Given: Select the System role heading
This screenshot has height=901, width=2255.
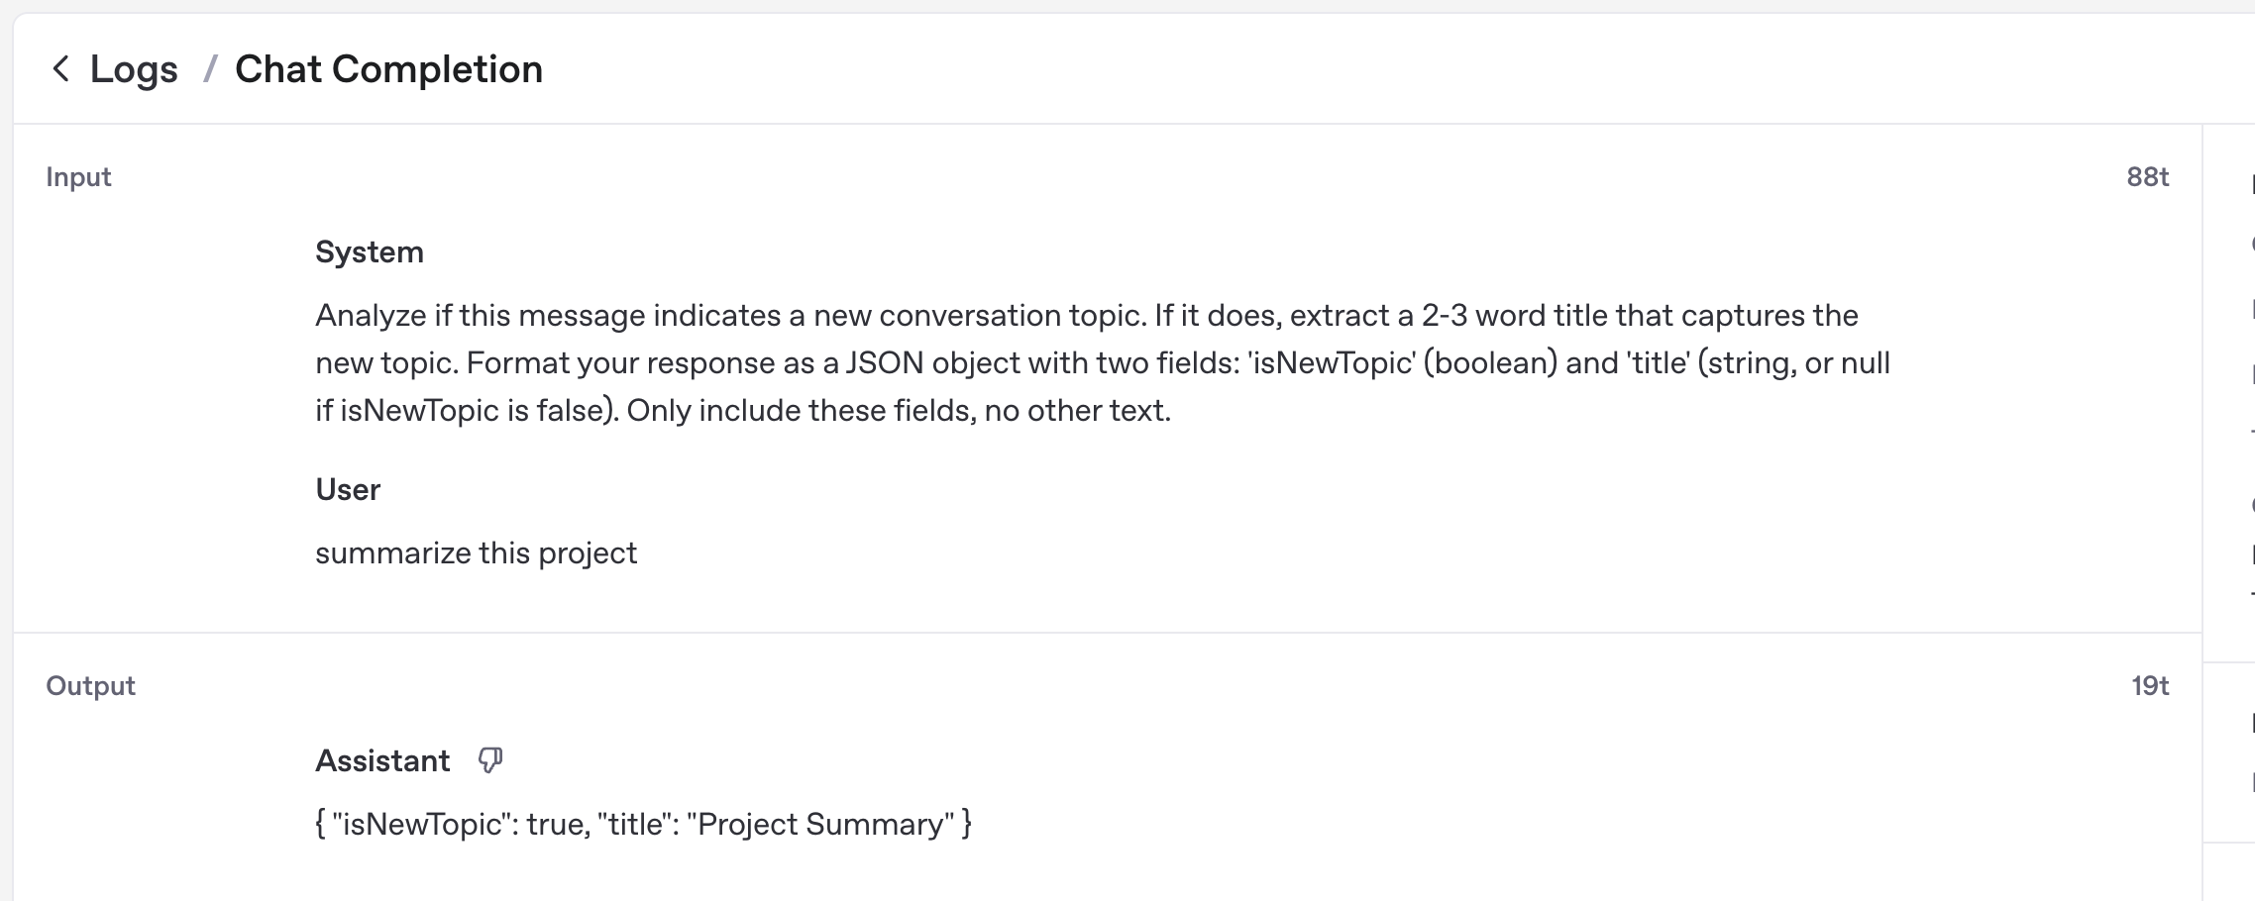Looking at the screenshot, I should [370, 251].
